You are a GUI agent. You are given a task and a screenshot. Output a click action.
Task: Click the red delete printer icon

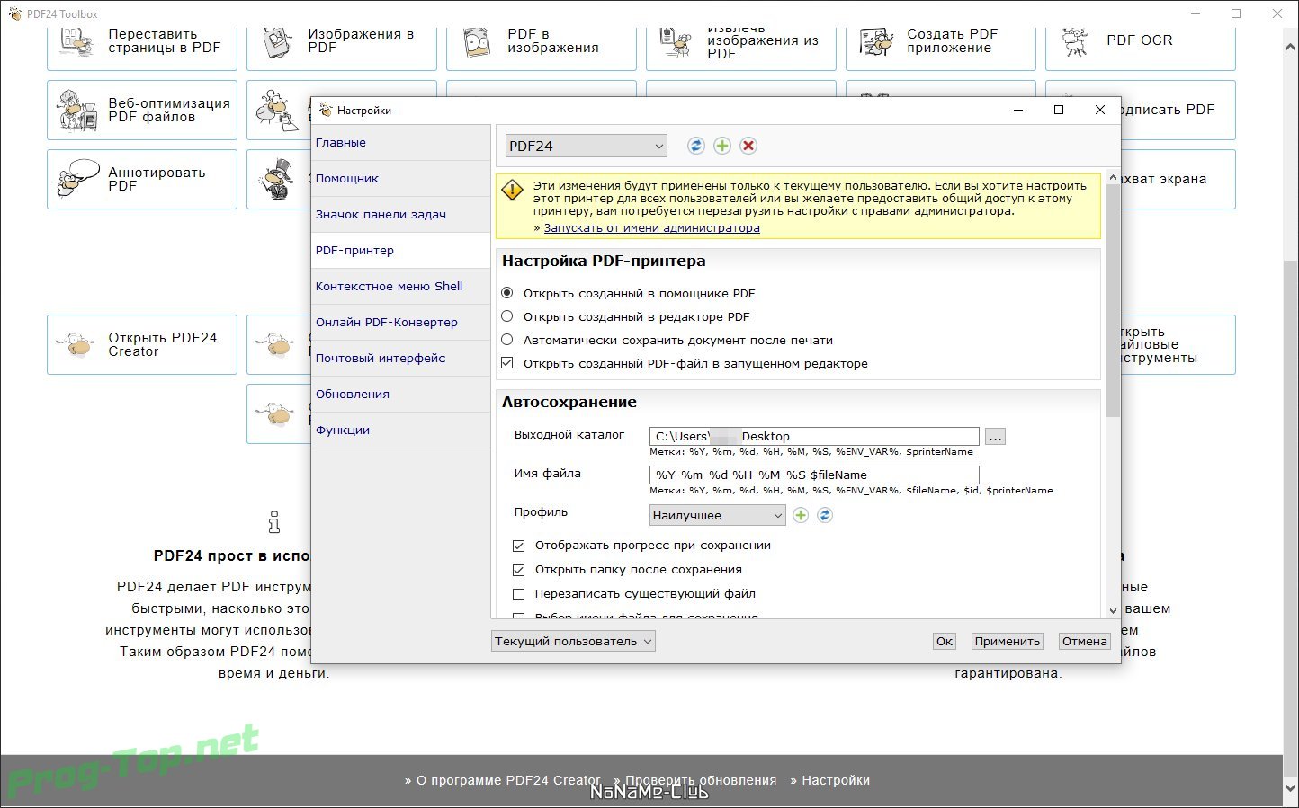pyautogui.click(x=748, y=146)
